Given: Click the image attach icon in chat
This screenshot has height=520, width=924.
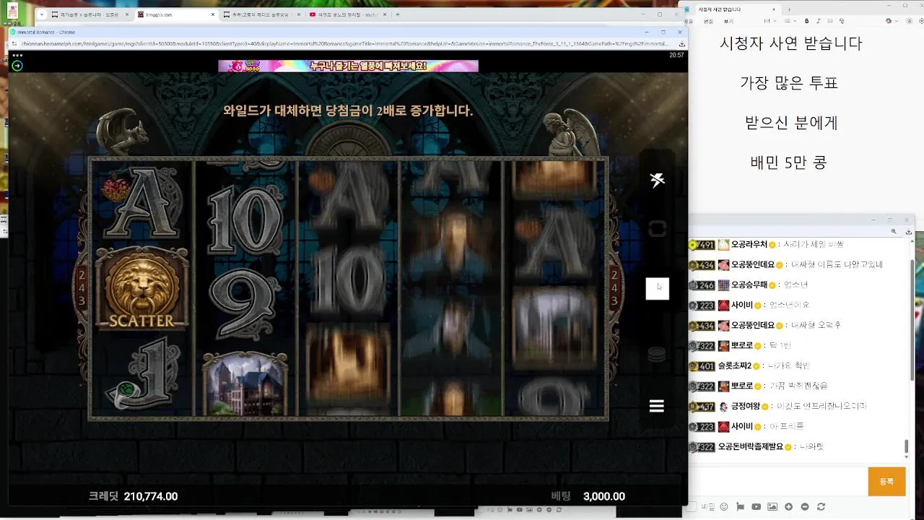Looking at the screenshot, I should point(772,507).
